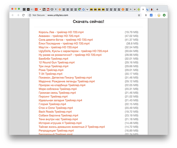This screenshot has width=177, height=148.
Task: Switch to the 'sf' icon tab
Action: coord(135,9)
